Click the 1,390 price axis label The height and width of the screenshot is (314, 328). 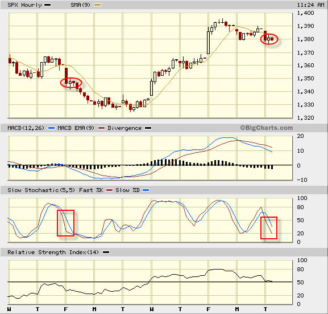coord(306,26)
